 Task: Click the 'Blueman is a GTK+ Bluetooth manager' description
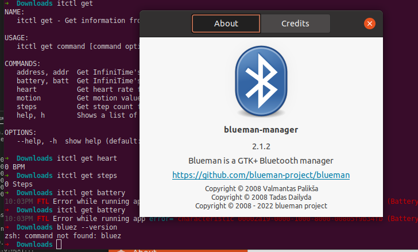[x=261, y=160]
